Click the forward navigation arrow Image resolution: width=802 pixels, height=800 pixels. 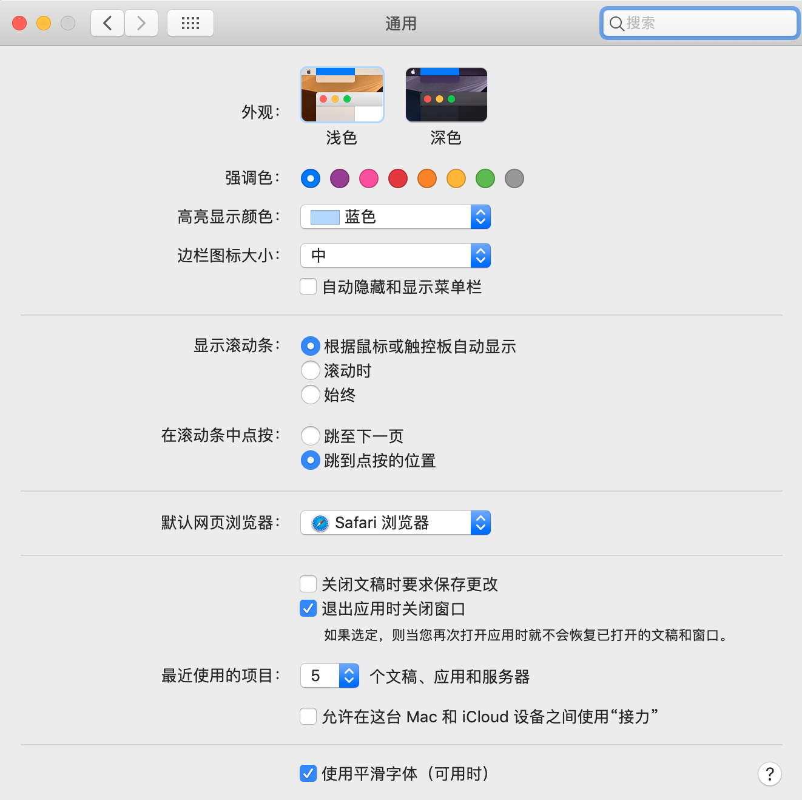141,23
